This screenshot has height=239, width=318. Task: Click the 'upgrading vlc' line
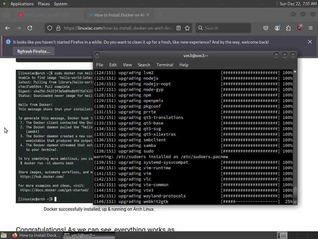click(193, 179)
